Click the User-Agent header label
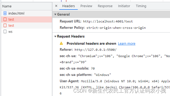Screen dimensions: 170x96 (69, 81)
